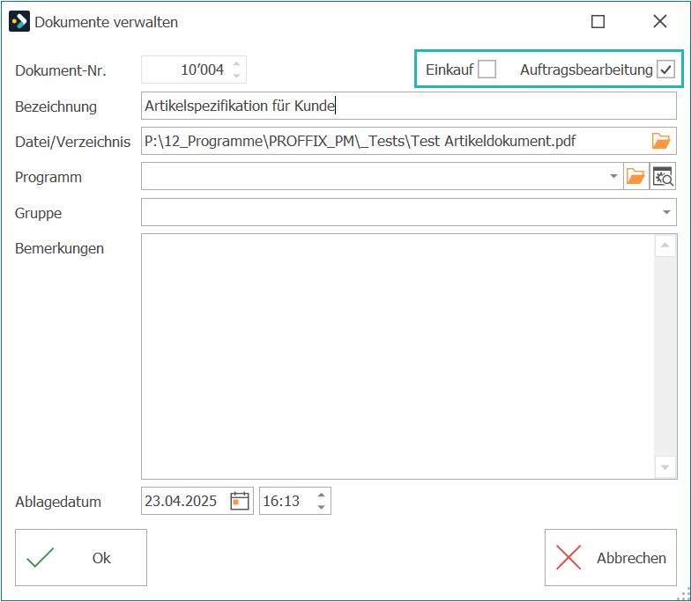
Task: Click the Gruppe combo box field
Action: pyautogui.click(x=409, y=212)
